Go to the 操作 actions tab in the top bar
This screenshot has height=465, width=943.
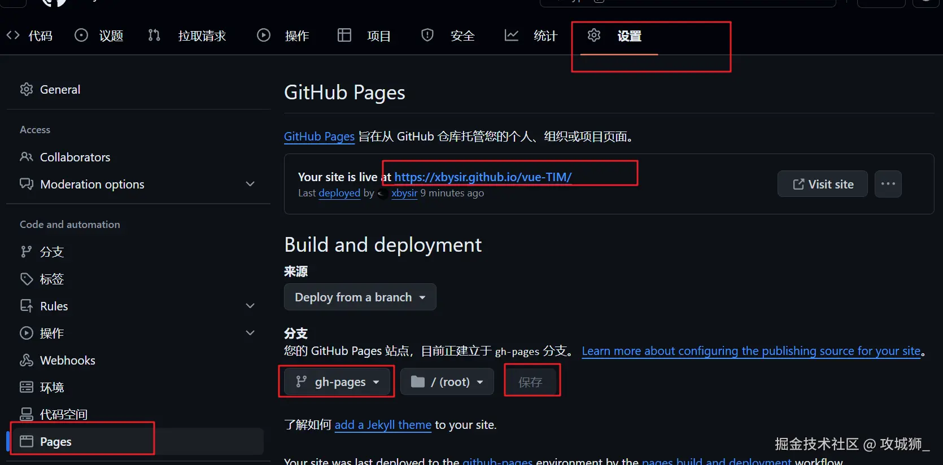pyautogui.click(x=283, y=36)
